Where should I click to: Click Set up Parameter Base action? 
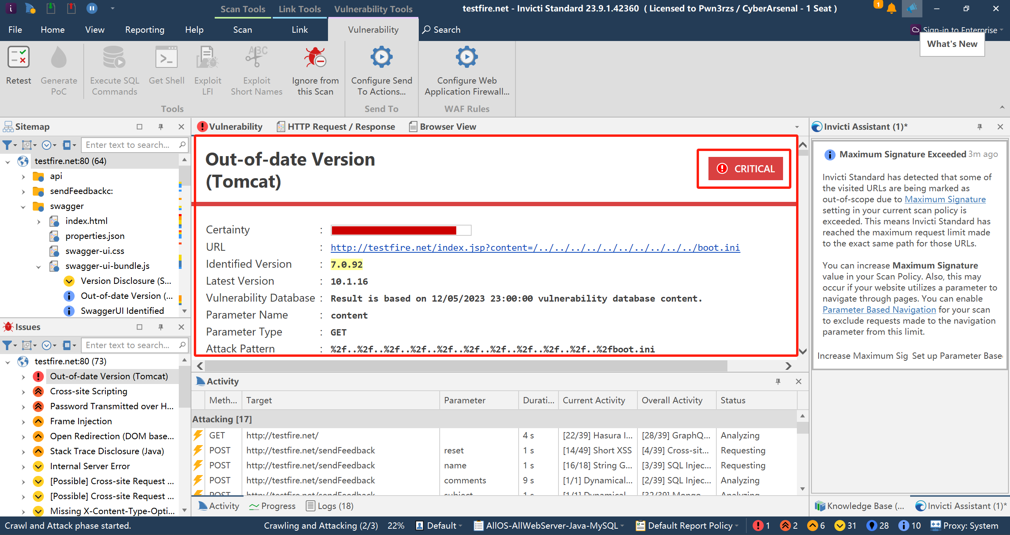click(957, 356)
